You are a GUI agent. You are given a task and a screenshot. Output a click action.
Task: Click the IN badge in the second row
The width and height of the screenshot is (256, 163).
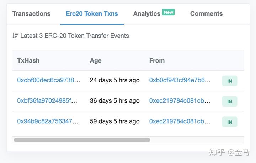coord(229,102)
